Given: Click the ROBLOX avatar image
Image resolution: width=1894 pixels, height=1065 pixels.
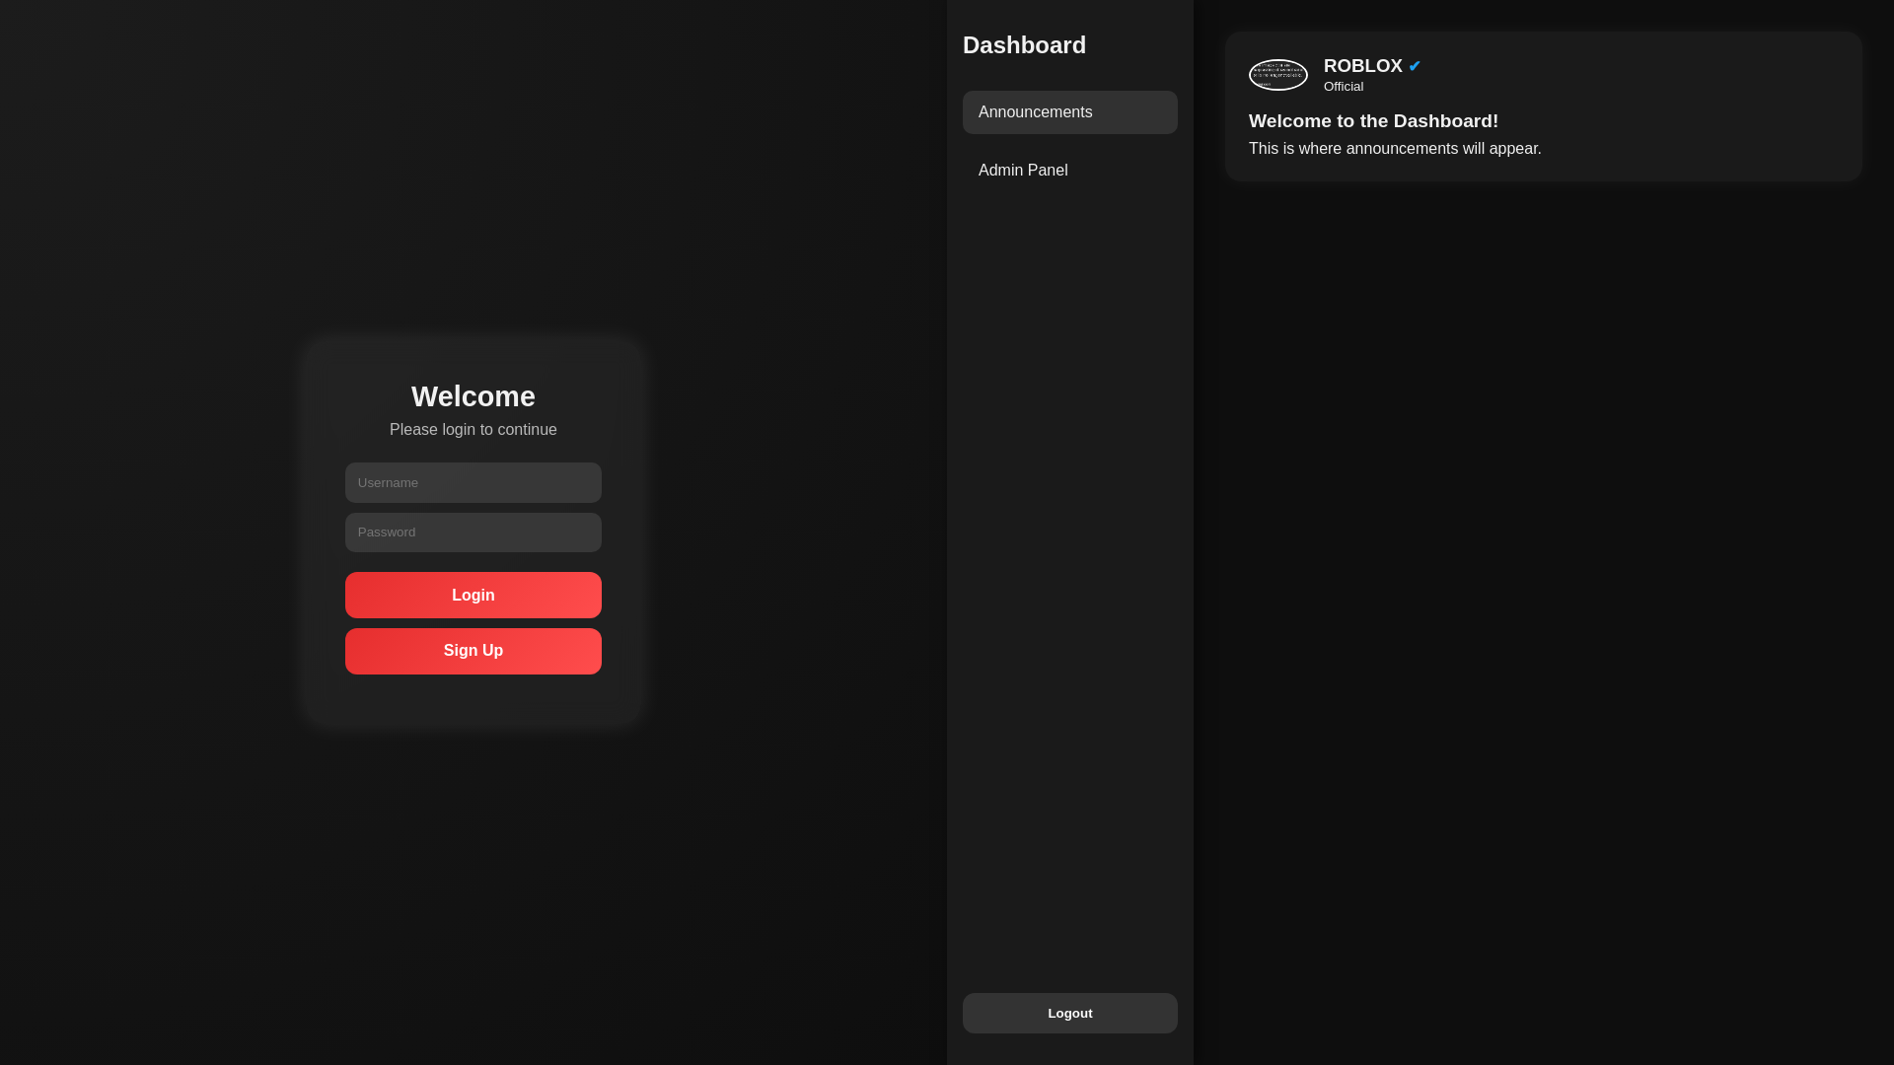Looking at the screenshot, I should (x=1278, y=75).
